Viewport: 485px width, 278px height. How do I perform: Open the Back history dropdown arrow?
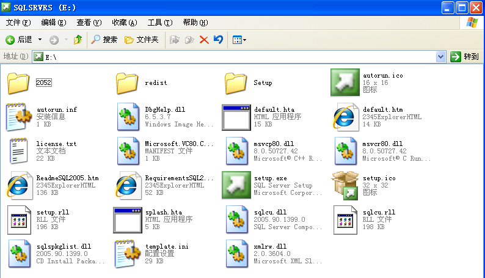point(40,40)
